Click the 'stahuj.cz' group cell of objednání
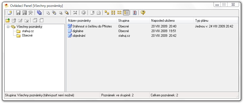Image resolution: width=244 pixels, height=104 pixels. 124,36
